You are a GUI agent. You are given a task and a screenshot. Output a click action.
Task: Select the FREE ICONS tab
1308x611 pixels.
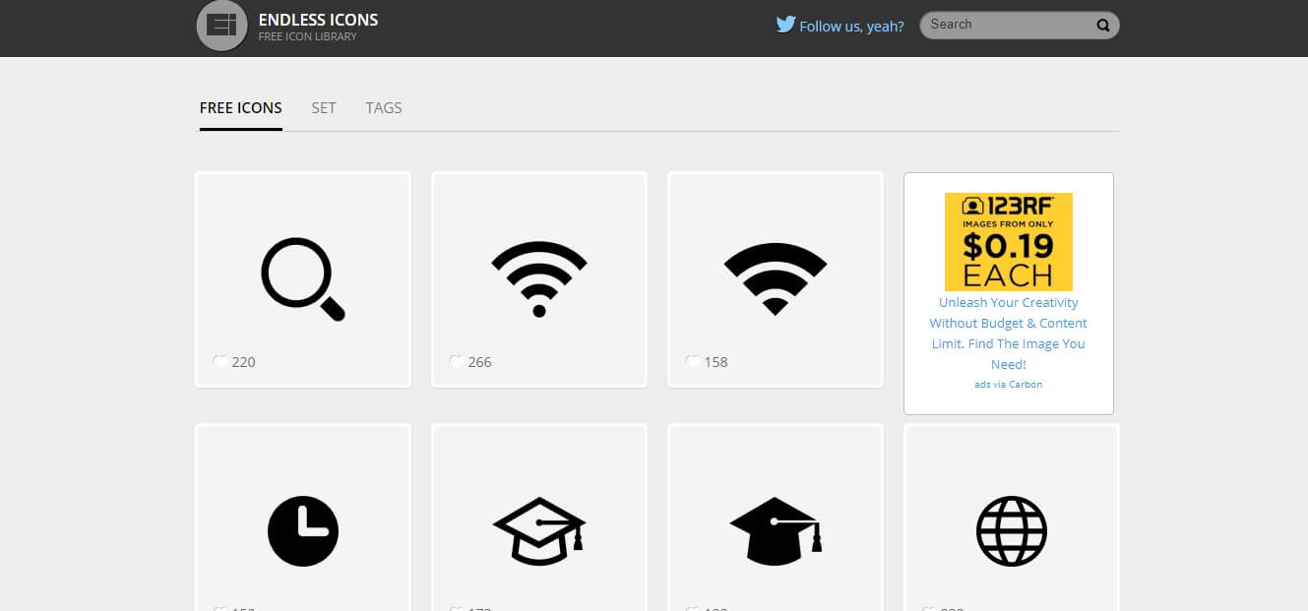click(x=241, y=108)
